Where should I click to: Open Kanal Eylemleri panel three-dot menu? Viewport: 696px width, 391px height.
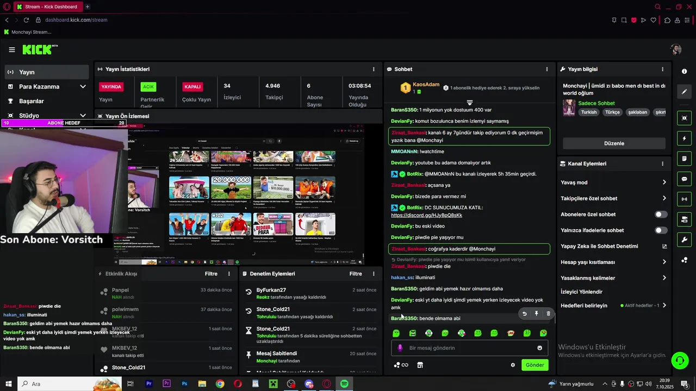(x=662, y=163)
